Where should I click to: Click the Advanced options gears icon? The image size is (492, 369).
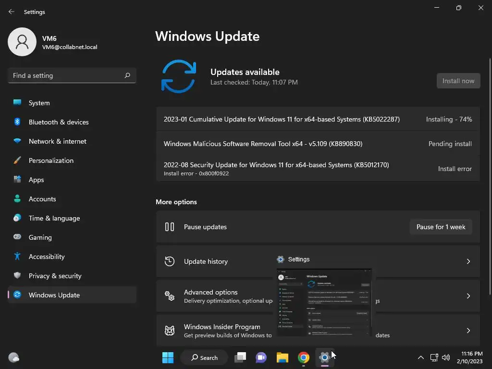pyautogui.click(x=170, y=296)
